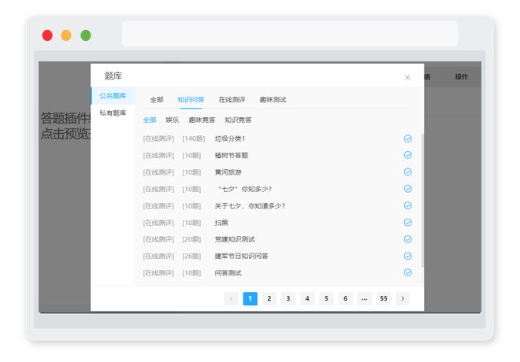
Task: Click the [26题] count label
Action: click(x=191, y=256)
